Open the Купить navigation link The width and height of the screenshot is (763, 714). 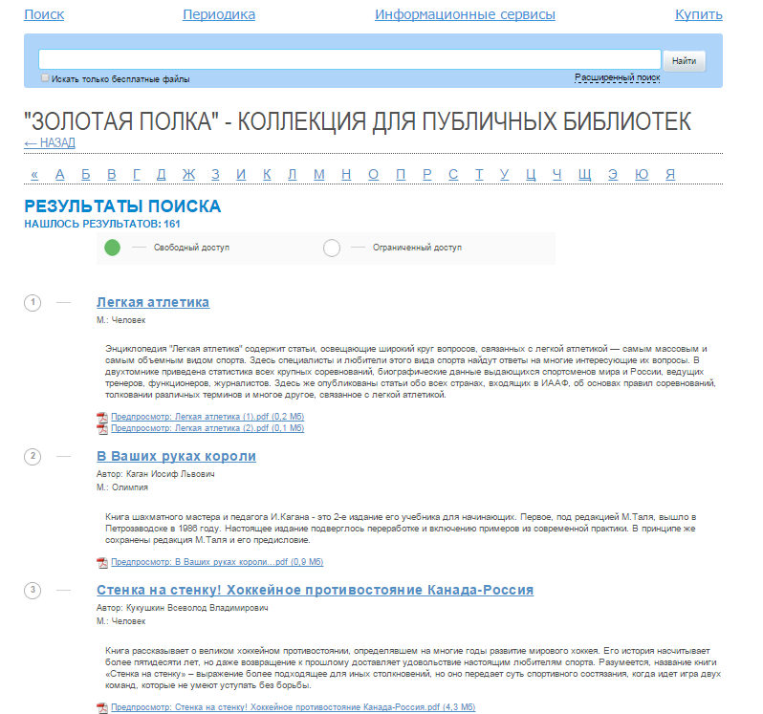698,14
